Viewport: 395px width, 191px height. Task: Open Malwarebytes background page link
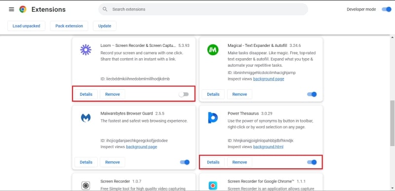pos(142,147)
